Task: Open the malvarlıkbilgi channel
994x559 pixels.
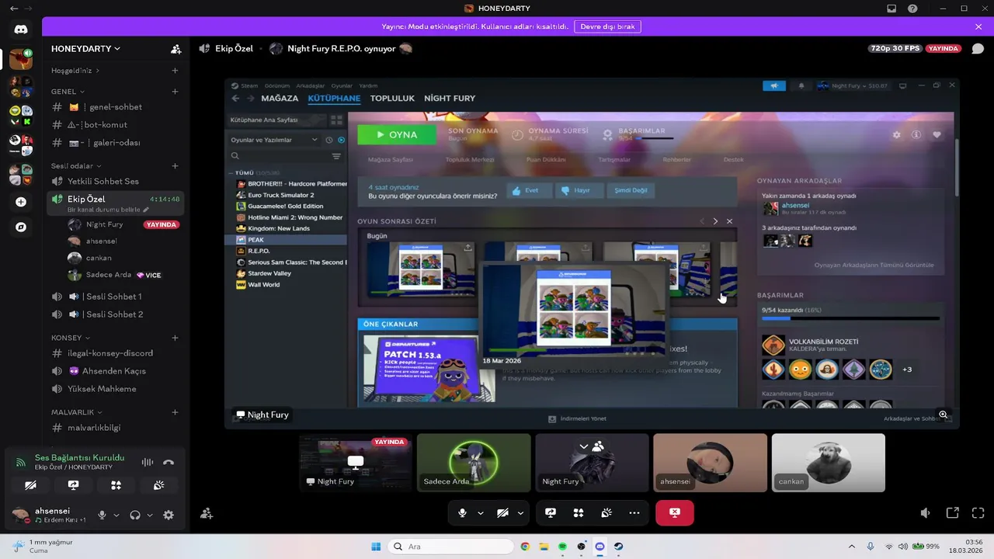Action: pos(115,428)
